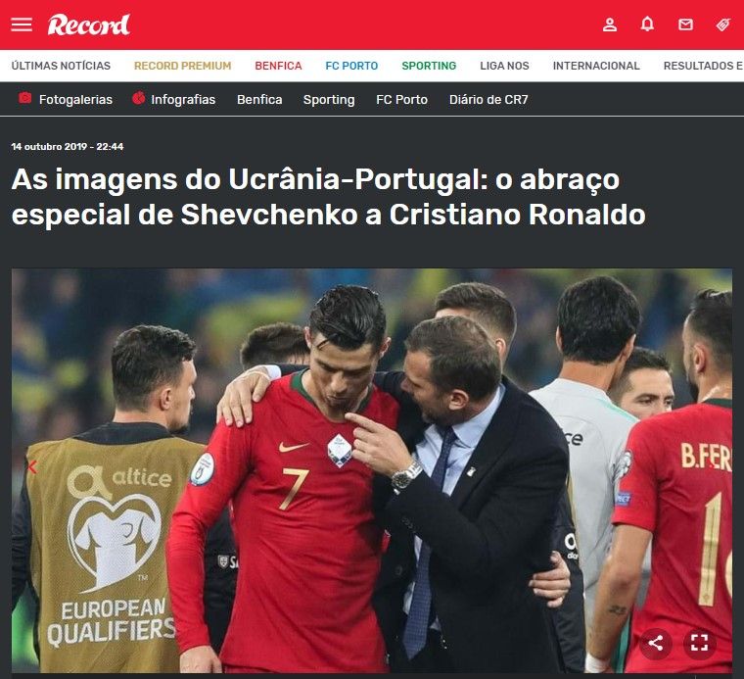Open the Liga NOS section

[x=504, y=66]
